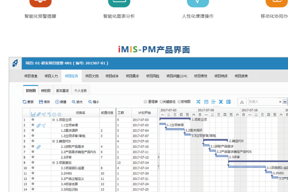Switch to the 树形图 sub-tab
The image size is (288, 192).
tap(46, 91)
